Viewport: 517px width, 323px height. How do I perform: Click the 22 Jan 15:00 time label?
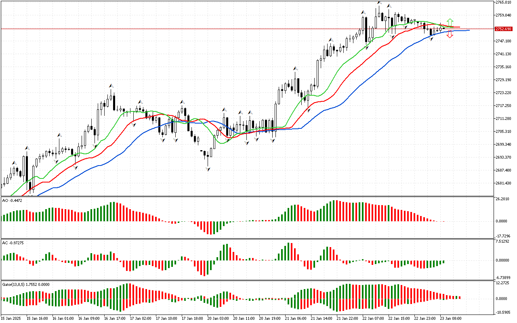(399, 319)
